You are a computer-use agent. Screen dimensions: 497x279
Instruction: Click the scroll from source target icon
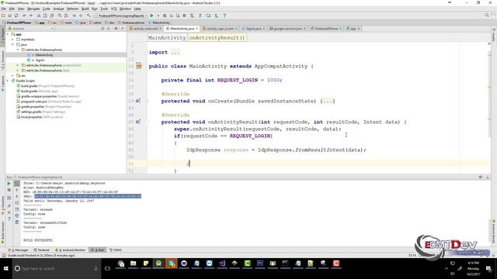[x=103, y=29]
